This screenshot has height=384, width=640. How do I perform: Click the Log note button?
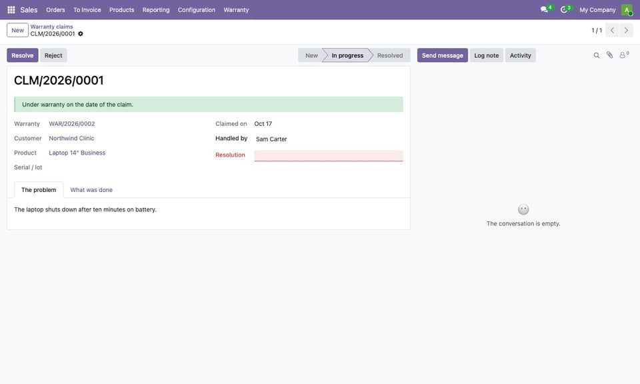pyautogui.click(x=487, y=55)
